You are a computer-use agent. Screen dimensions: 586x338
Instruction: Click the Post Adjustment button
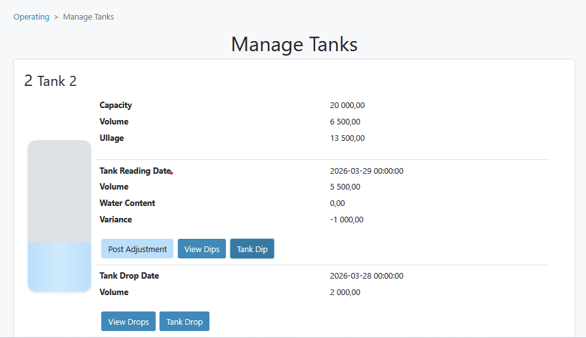click(x=137, y=249)
